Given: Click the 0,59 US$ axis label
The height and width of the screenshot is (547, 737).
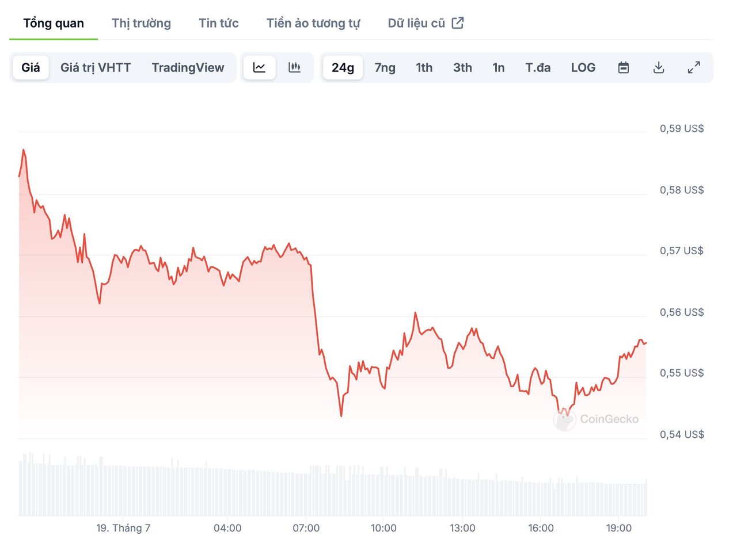Looking at the screenshot, I should 682,128.
